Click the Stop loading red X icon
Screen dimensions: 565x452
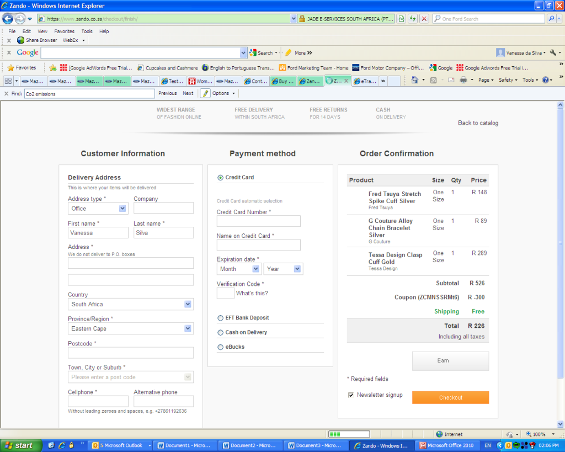[x=424, y=19]
